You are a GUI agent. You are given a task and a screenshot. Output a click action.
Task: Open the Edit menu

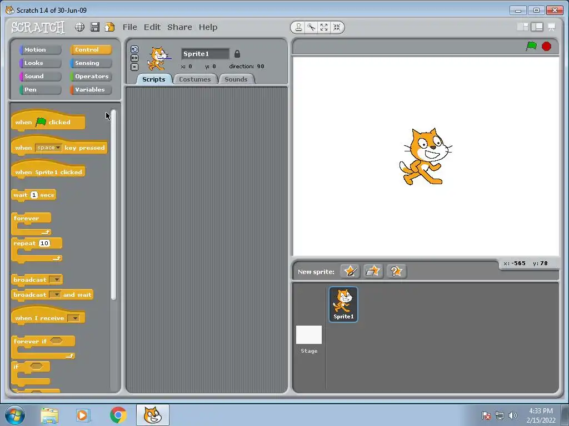152,27
